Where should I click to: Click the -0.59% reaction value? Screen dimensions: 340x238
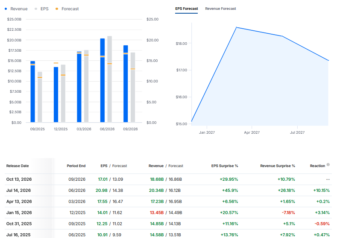322,223
